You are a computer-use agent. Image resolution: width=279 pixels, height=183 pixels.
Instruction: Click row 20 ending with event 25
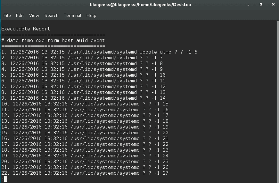[x=85, y=162]
